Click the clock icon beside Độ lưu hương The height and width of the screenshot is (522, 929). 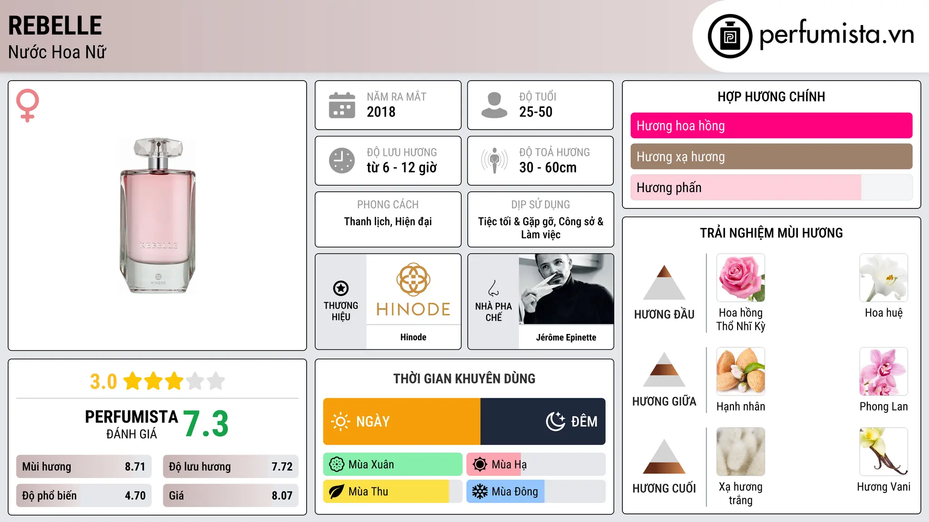click(342, 160)
